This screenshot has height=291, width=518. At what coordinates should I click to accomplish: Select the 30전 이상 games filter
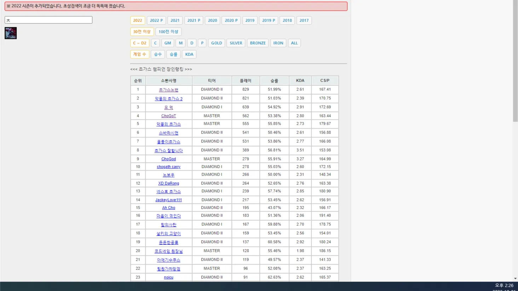pyautogui.click(x=142, y=32)
